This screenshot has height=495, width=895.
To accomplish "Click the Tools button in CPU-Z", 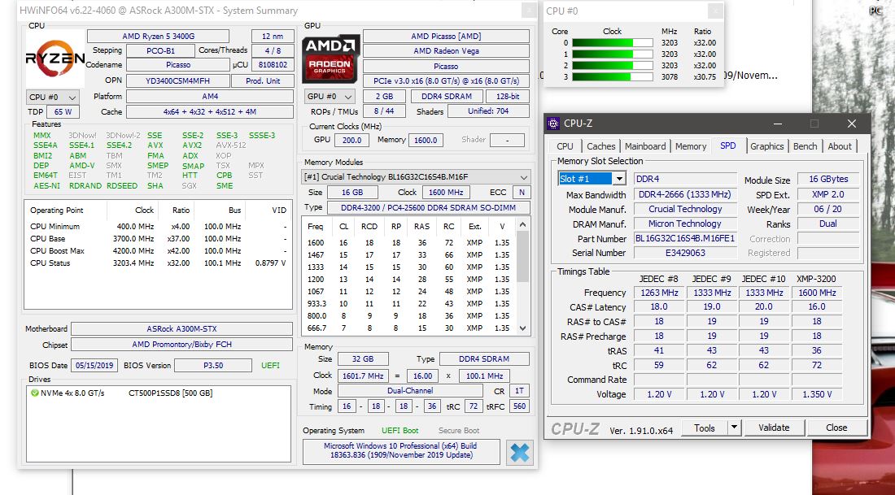I will coord(705,428).
